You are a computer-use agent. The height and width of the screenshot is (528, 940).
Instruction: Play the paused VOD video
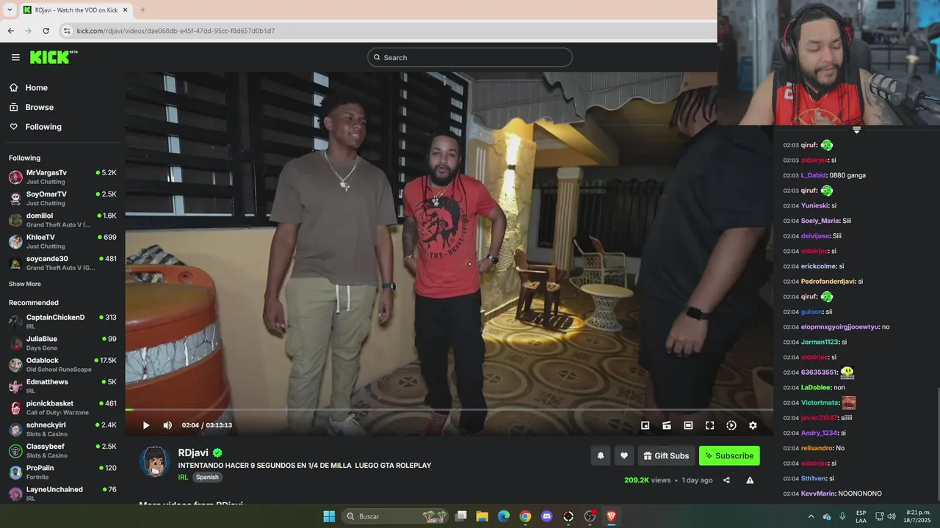click(x=146, y=425)
